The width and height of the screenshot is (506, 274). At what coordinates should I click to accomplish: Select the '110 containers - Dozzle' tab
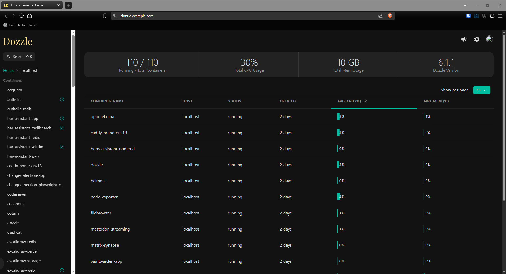point(29,5)
